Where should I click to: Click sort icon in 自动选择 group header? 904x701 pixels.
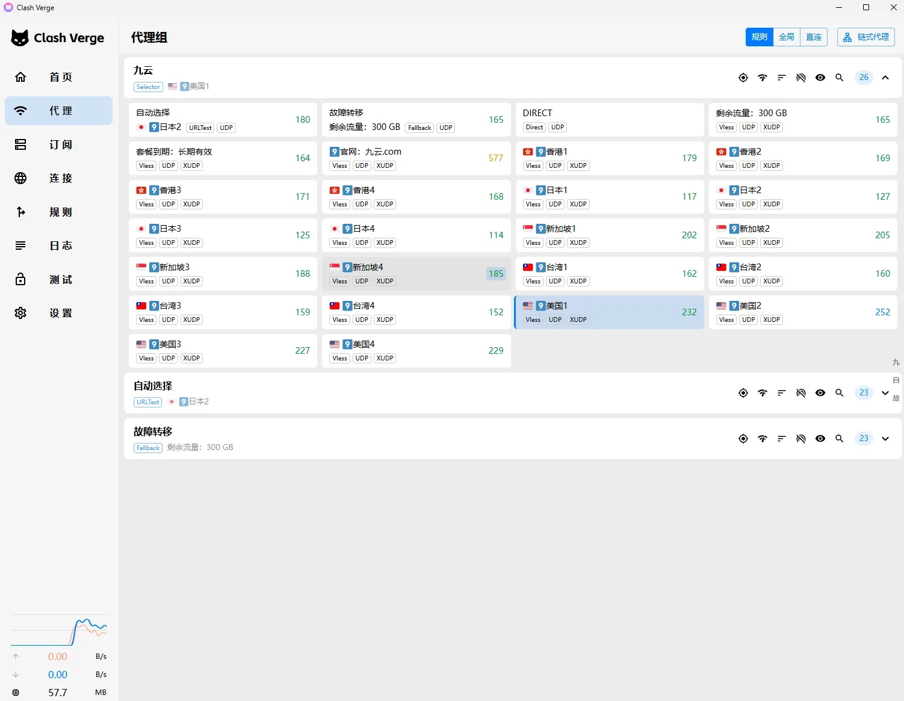pos(782,393)
